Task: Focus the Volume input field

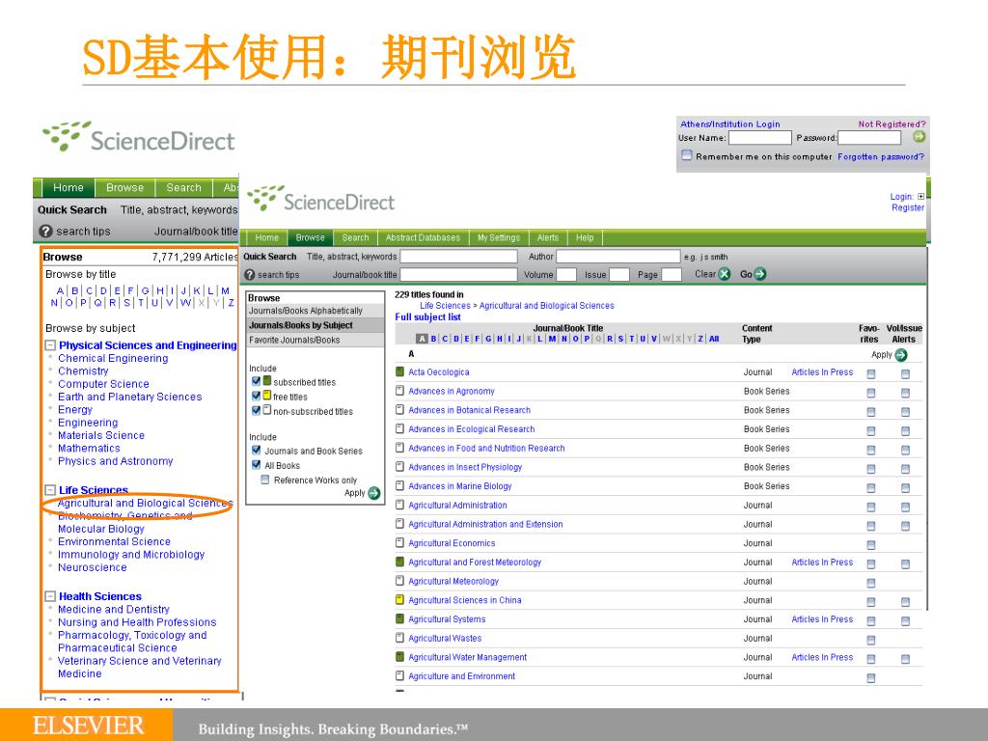Action: (x=566, y=275)
